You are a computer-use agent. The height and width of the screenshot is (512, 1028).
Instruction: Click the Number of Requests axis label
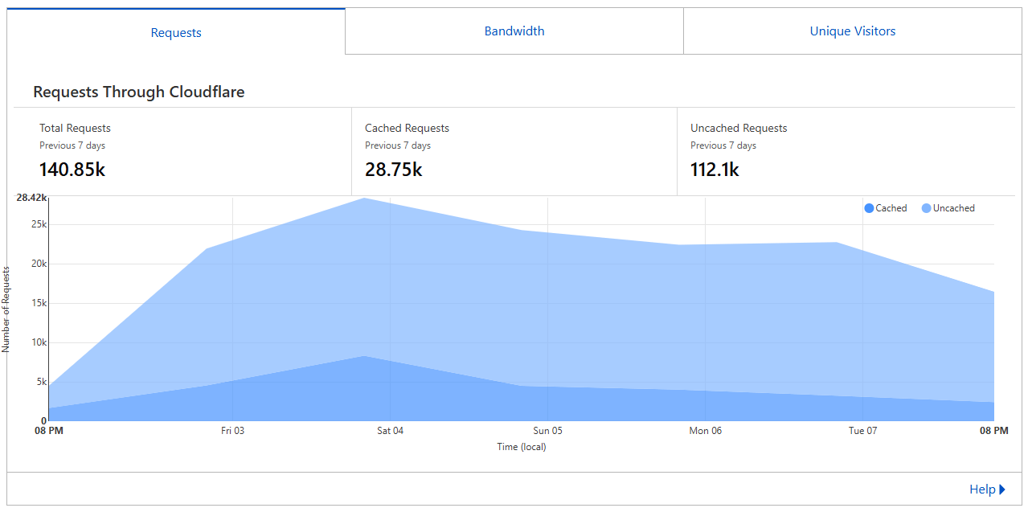click(7, 309)
